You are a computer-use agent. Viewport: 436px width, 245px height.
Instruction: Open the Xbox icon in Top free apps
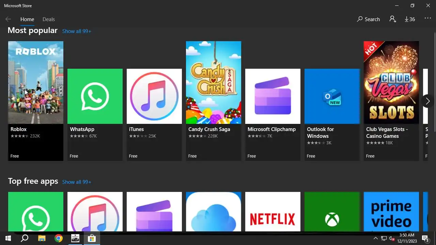(332, 212)
